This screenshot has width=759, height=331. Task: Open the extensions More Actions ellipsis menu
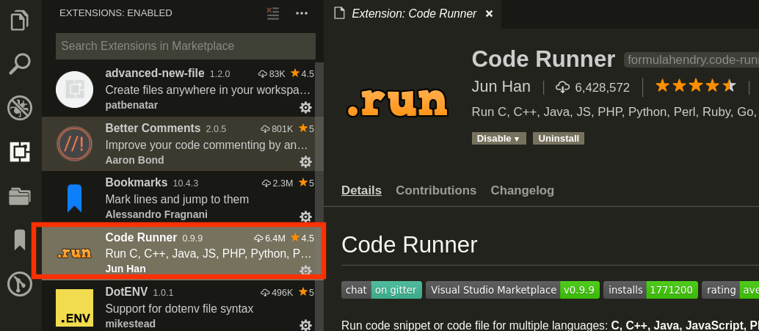(x=302, y=13)
